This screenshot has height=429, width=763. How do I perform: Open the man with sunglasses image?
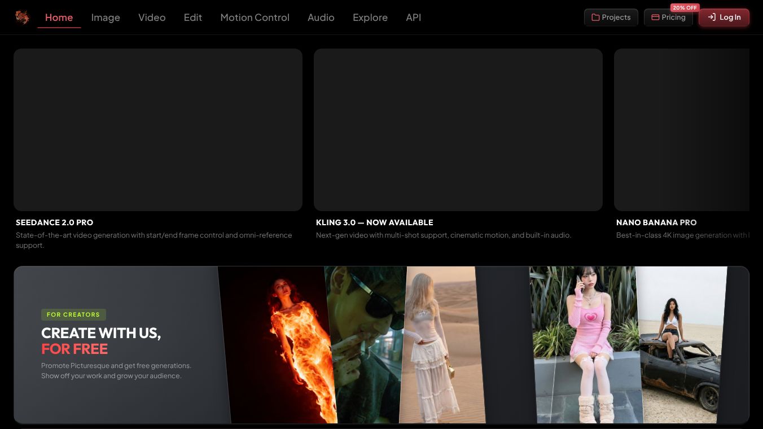point(366,345)
